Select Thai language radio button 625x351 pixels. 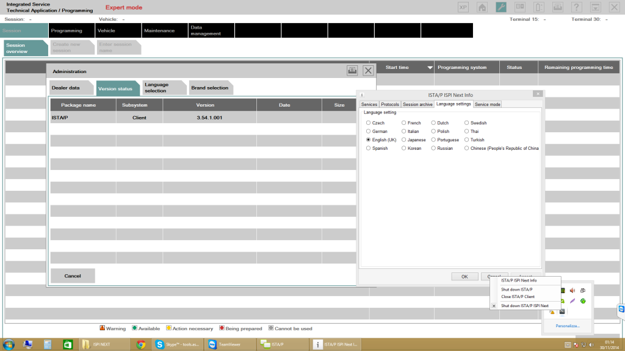467,132
